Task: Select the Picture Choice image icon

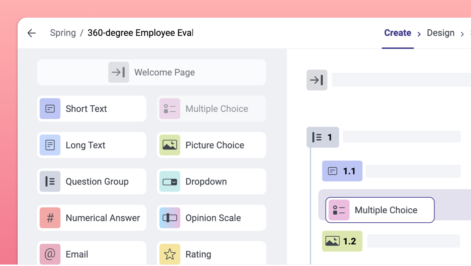Action: [170, 145]
